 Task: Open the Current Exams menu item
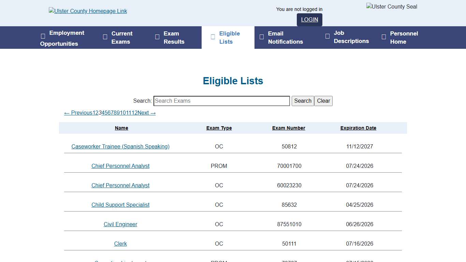pyautogui.click(x=121, y=38)
